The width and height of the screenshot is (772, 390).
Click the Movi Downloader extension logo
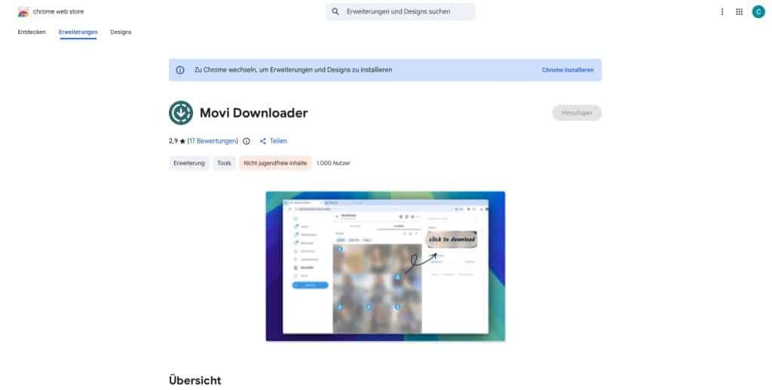pos(181,112)
